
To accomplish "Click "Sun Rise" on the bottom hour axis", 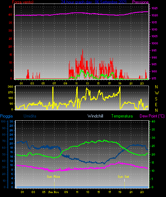I will pyautogui.click(x=53, y=192).
